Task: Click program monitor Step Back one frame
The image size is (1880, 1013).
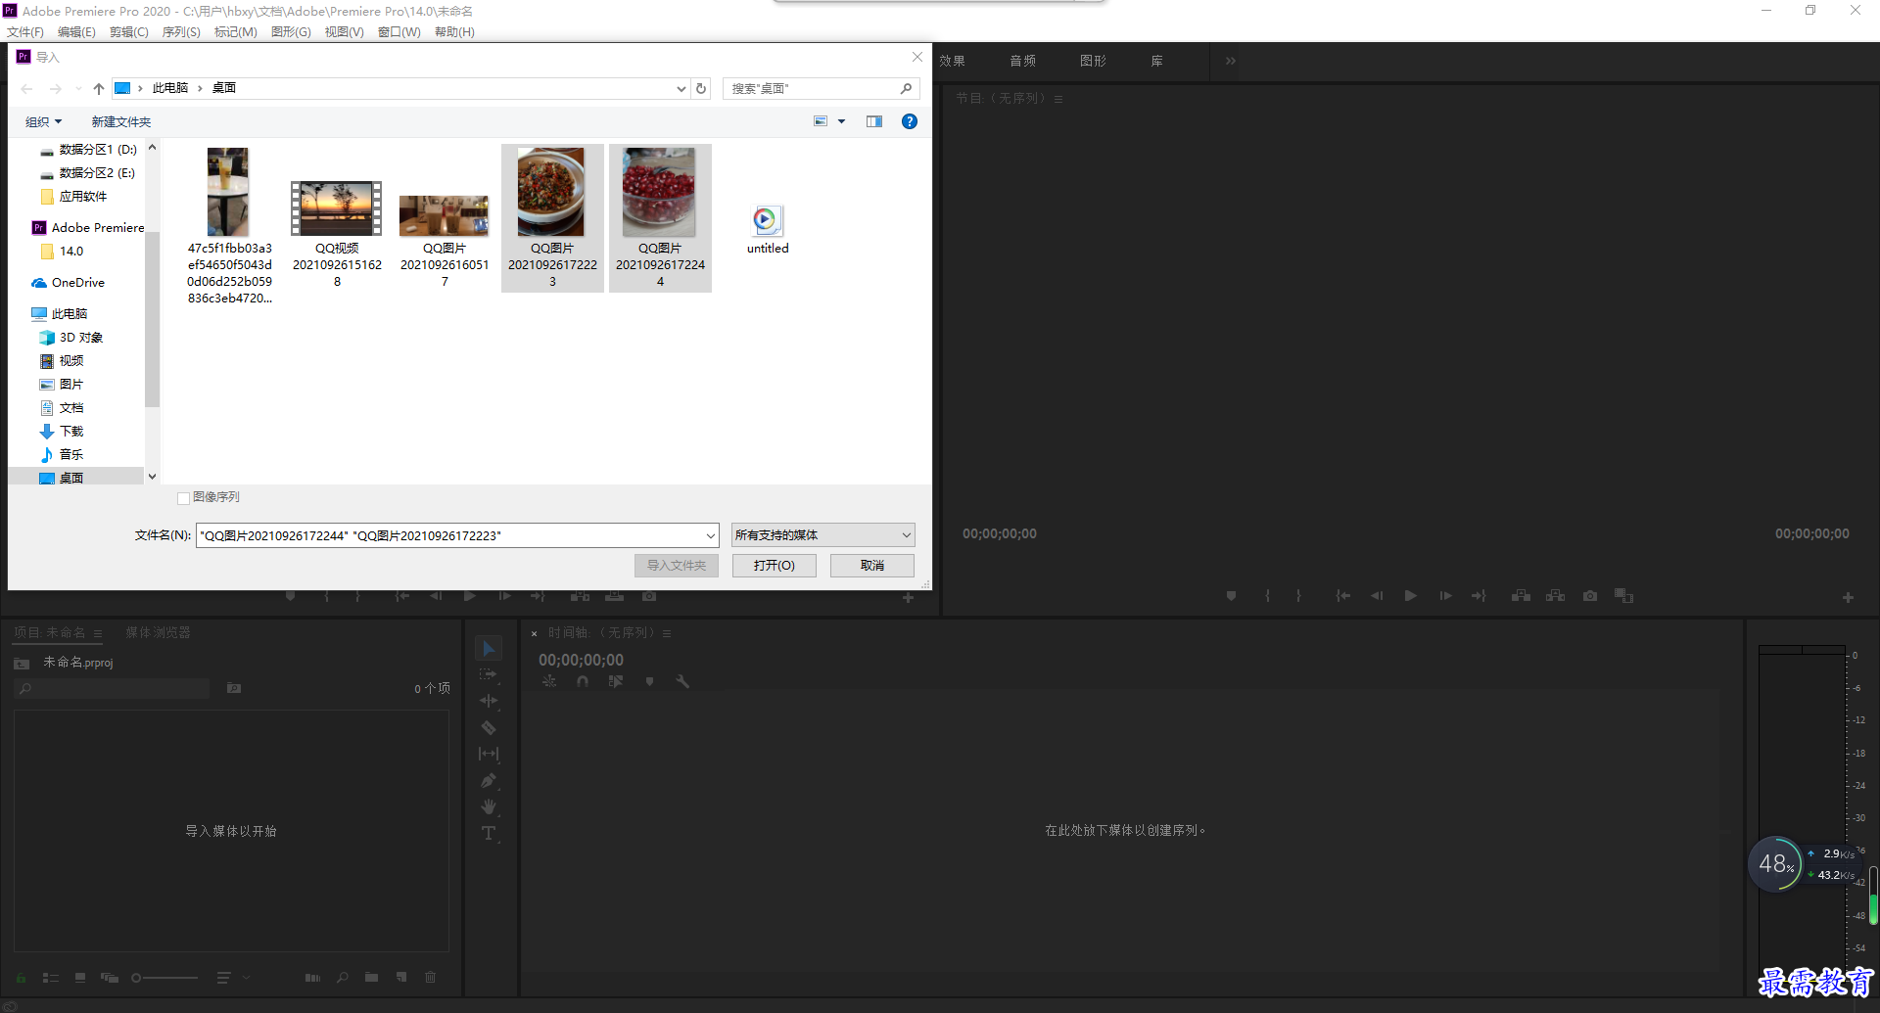Action: point(1377,595)
